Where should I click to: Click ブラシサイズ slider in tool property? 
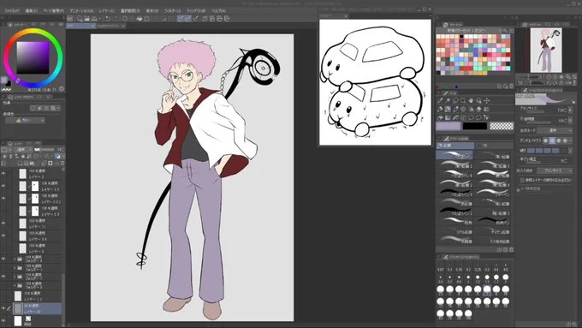(x=537, y=111)
